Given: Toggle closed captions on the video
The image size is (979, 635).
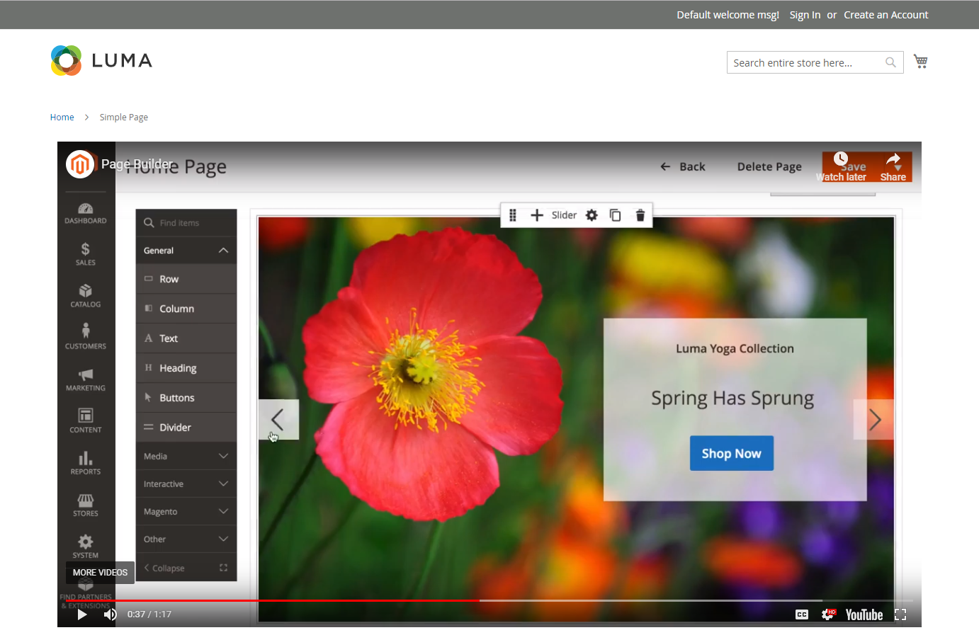Looking at the screenshot, I should point(802,614).
